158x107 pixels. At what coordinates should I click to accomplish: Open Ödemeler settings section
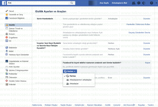[13, 77]
